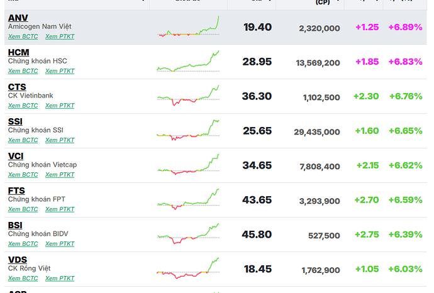This screenshot has width=434, height=293.
Task: Click Xem BCTC under CK Vietinbank
Action: tap(23, 106)
